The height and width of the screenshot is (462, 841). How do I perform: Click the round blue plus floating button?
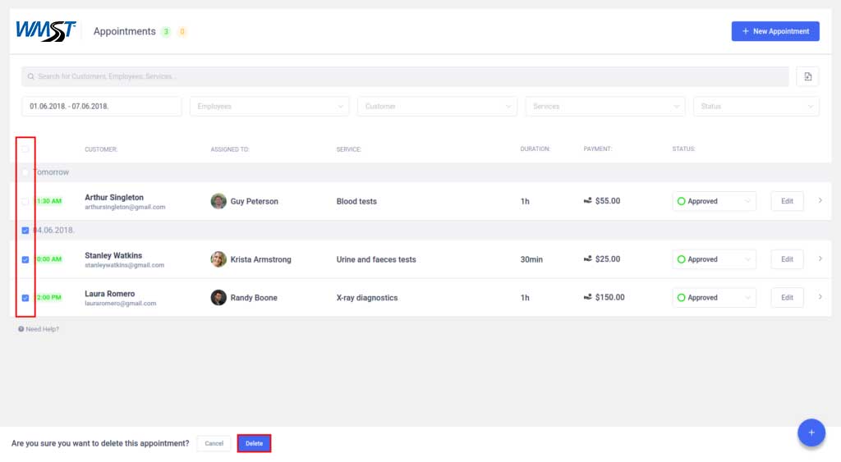[x=811, y=432]
